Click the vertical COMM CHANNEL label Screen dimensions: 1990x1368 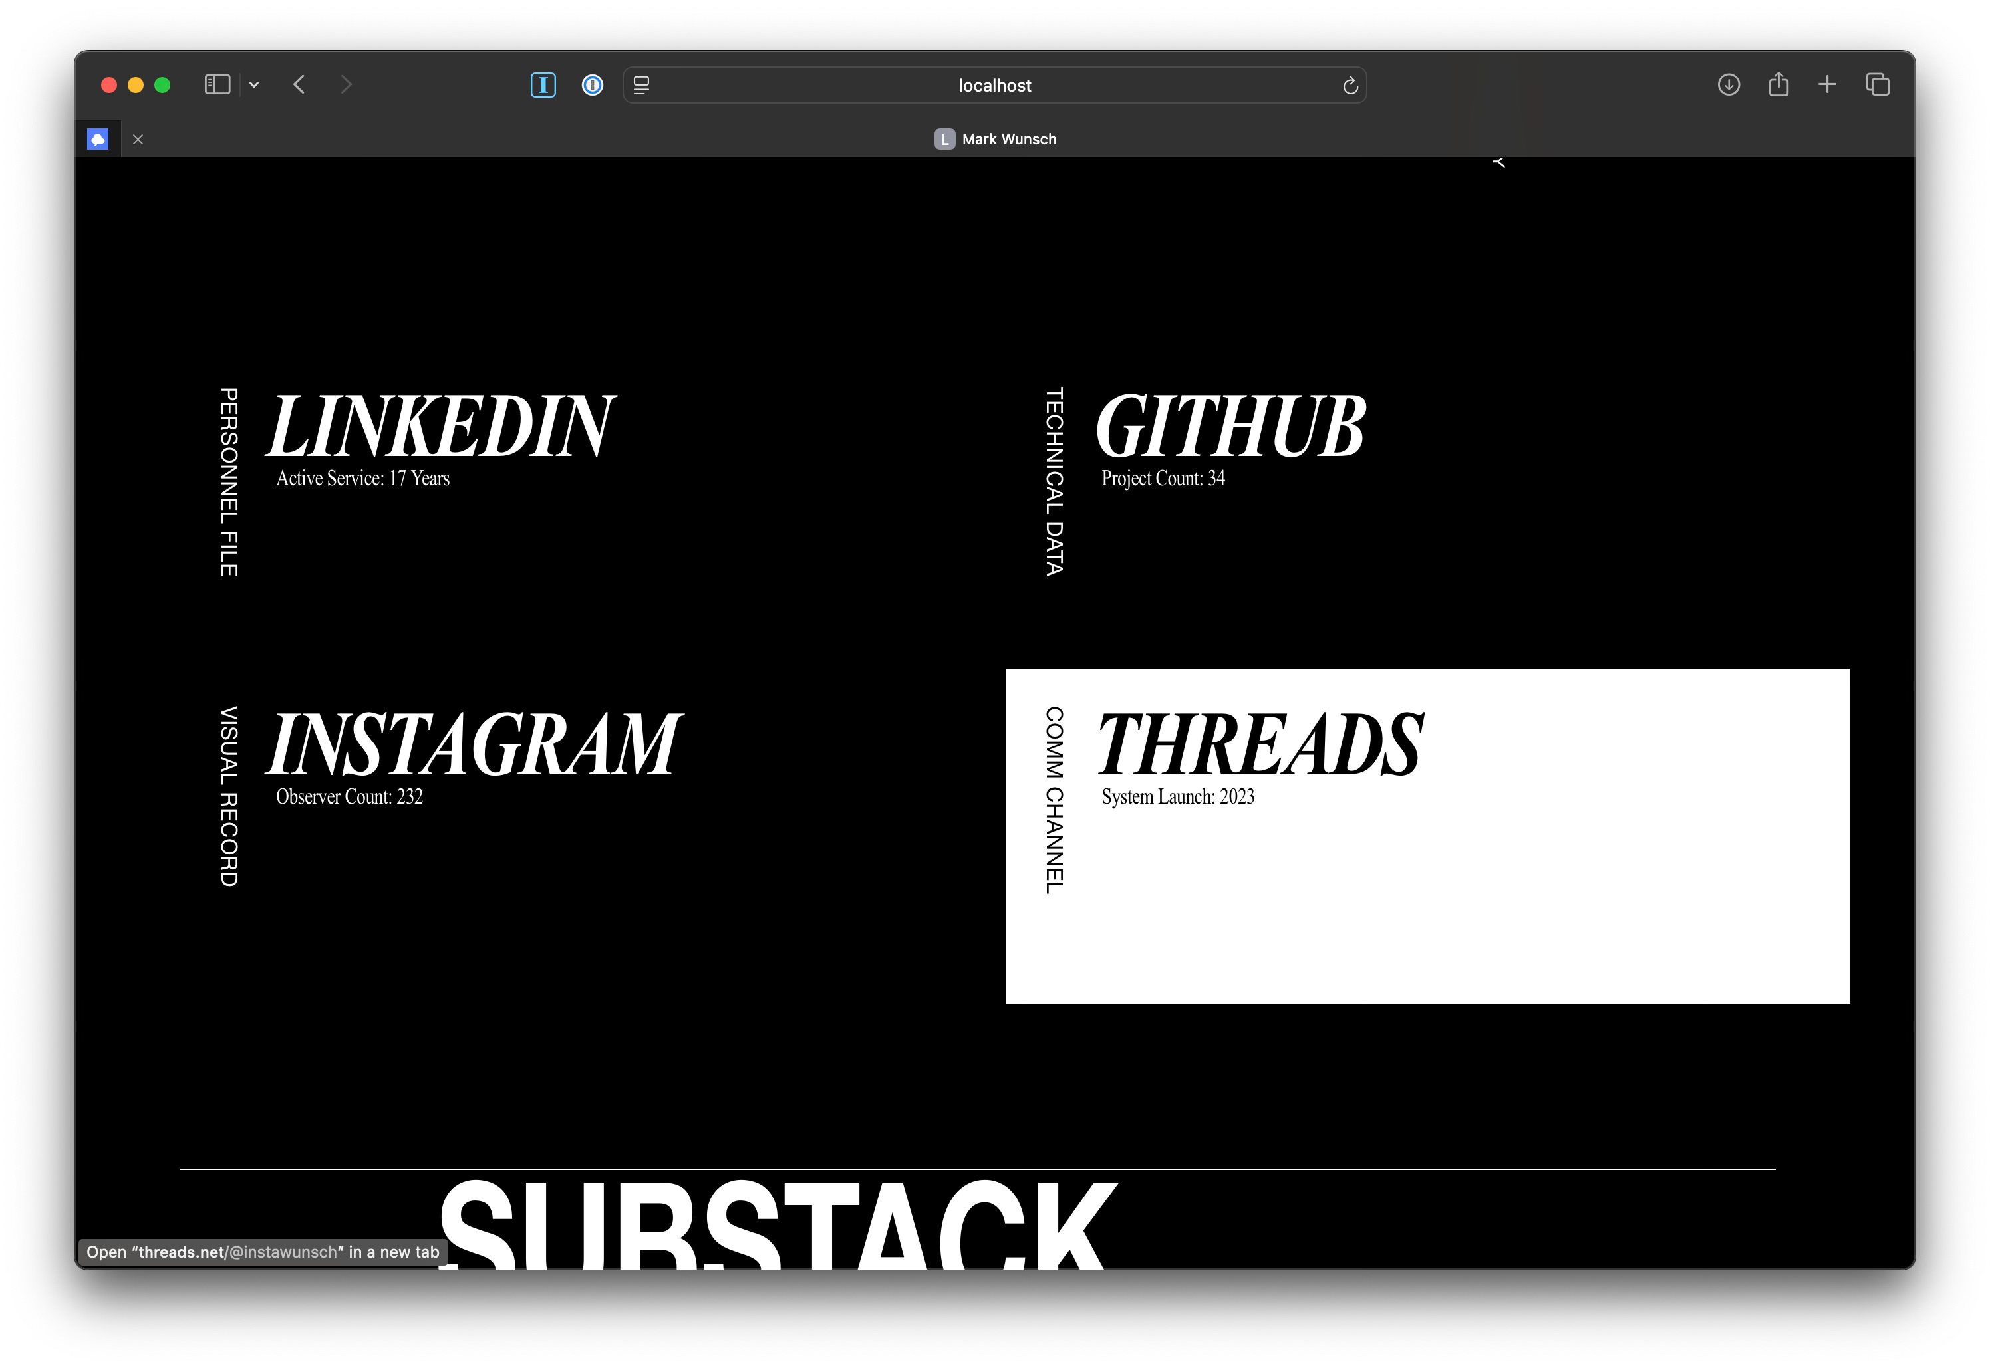(1055, 800)
